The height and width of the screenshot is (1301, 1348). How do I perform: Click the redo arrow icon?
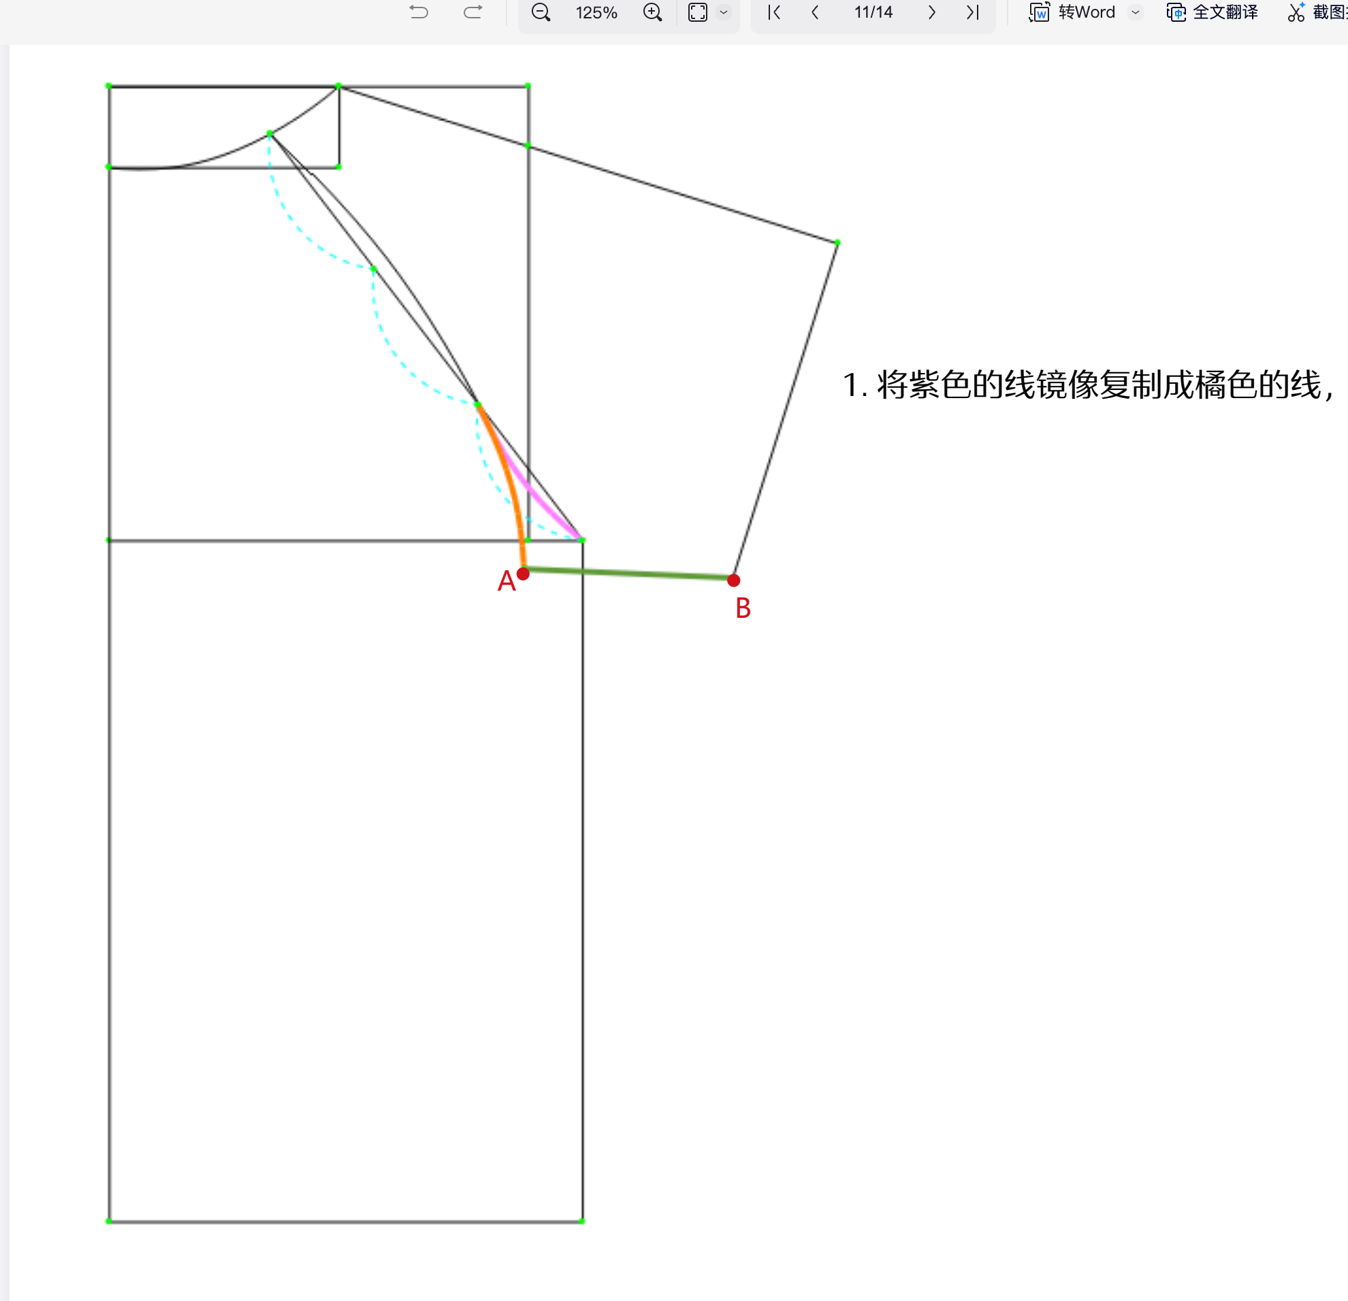click(472, 12)
